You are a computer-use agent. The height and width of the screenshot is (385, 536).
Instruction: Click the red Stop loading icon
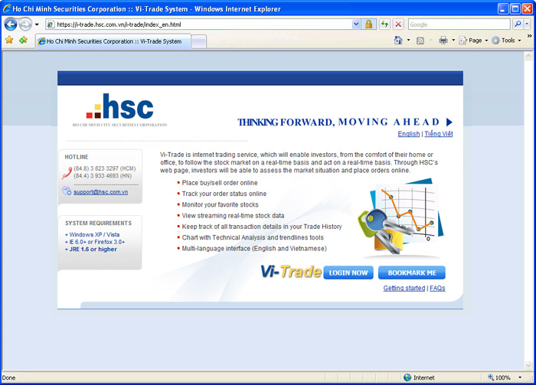point(398,24)
